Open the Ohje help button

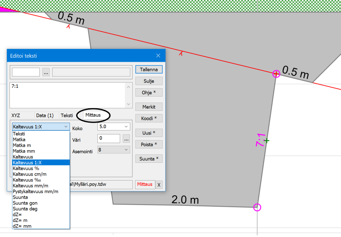pyautogui.click(x=149, y=92)
